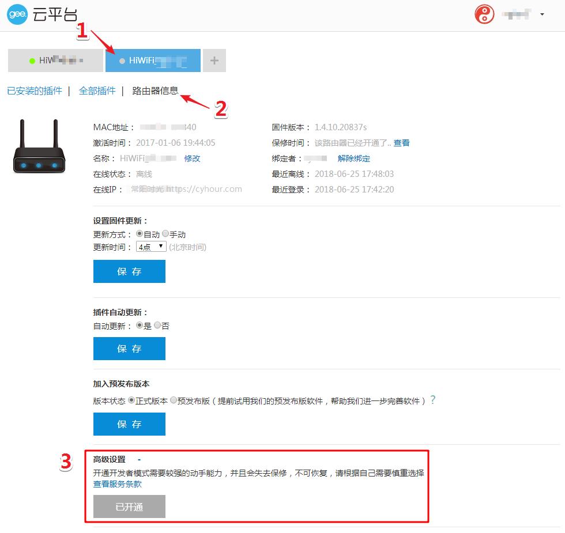Screen dimensions: 565x533
Task: Select 手动 update mode radio button
Action: tap(166, 234)
